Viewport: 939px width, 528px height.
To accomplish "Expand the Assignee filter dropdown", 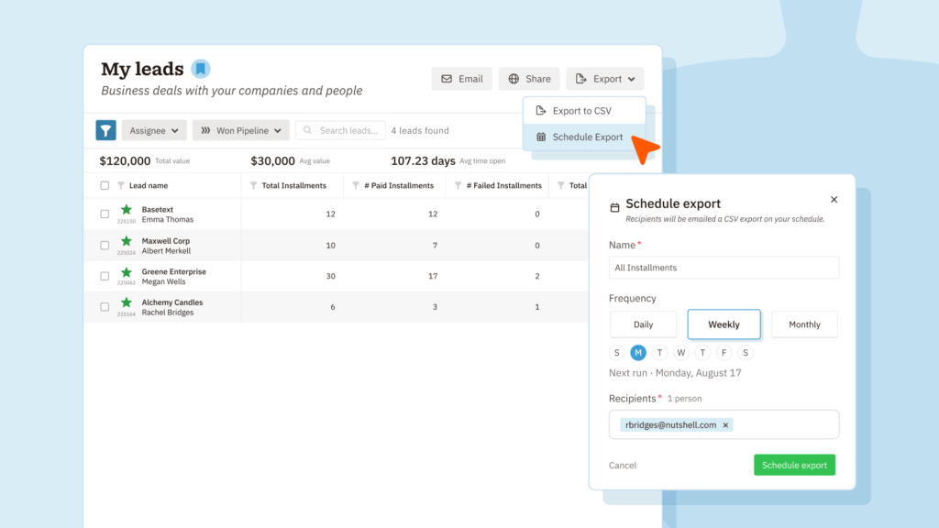I will point(154,130).
